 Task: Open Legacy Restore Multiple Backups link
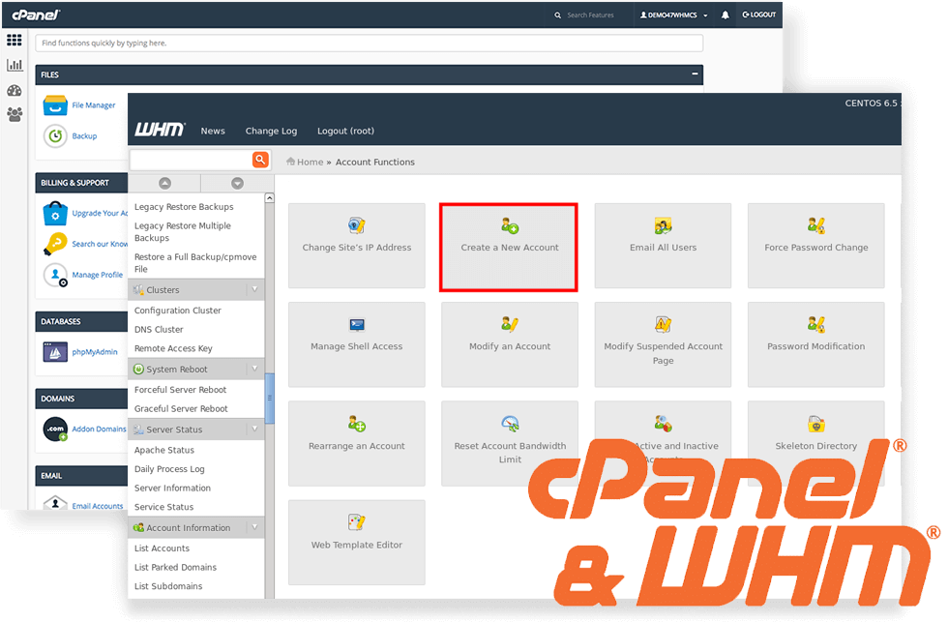[183, 231]
